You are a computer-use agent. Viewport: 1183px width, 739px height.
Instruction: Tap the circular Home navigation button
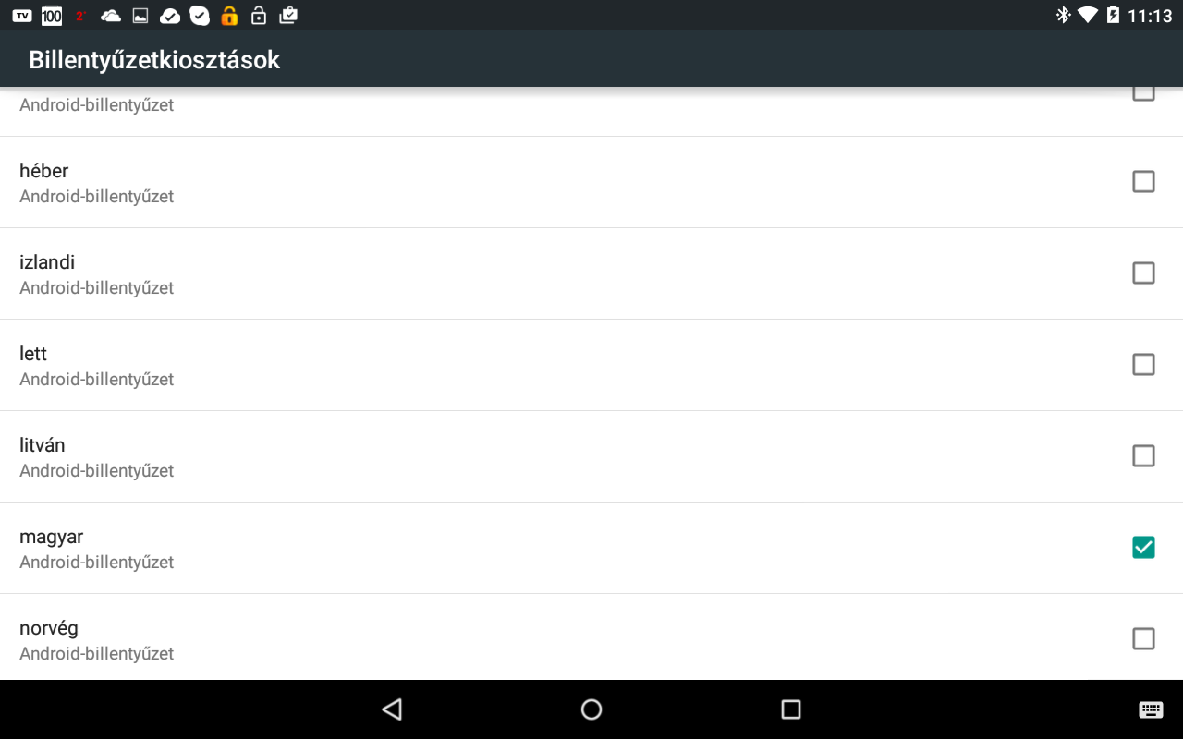point(591,709)
